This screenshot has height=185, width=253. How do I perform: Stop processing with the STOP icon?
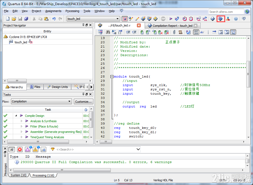163,19
